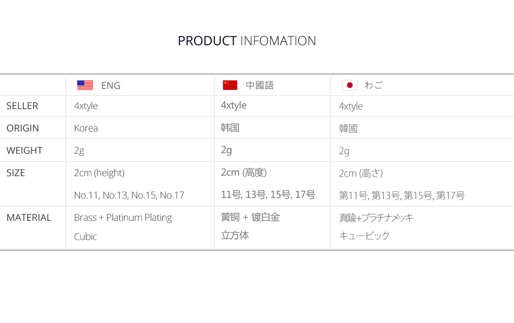The height and width of the screenshot is (323, 514).
Task: Click the Korea origin value
Action: tap(86, 128)
